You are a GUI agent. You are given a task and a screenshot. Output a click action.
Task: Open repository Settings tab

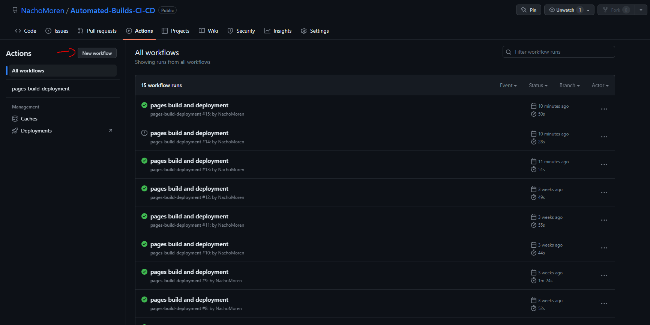click(x=315, y=31)
